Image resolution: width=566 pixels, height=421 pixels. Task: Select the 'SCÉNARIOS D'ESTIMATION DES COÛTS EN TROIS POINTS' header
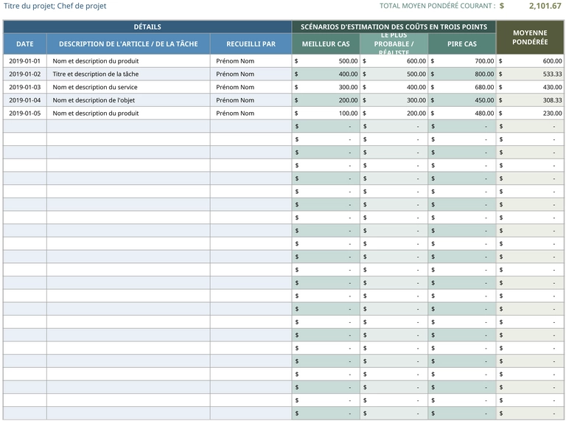coord(394,27)
